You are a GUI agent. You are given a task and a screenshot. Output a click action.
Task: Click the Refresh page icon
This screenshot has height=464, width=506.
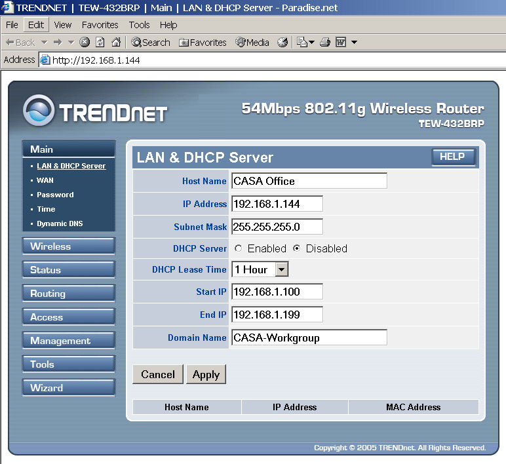100,42
